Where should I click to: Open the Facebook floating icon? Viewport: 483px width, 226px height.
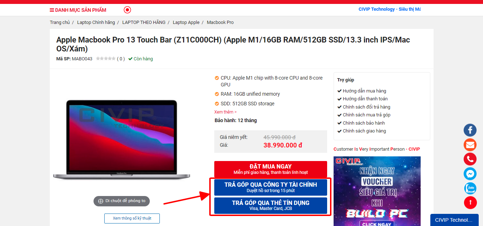470,130
